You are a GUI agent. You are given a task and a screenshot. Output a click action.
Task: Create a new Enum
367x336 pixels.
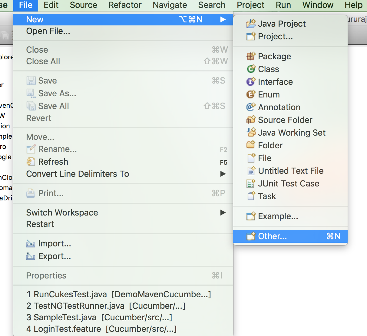269,94
